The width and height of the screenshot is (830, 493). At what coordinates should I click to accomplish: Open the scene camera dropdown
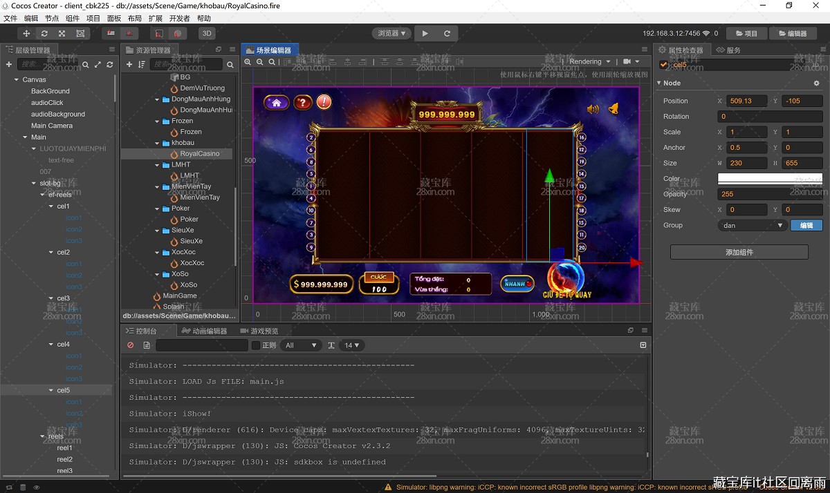[631, 61]
